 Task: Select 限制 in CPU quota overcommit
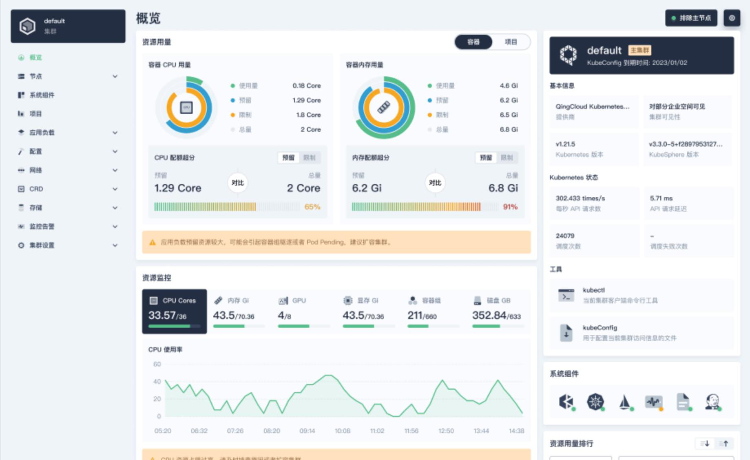[x=310, y=158]
